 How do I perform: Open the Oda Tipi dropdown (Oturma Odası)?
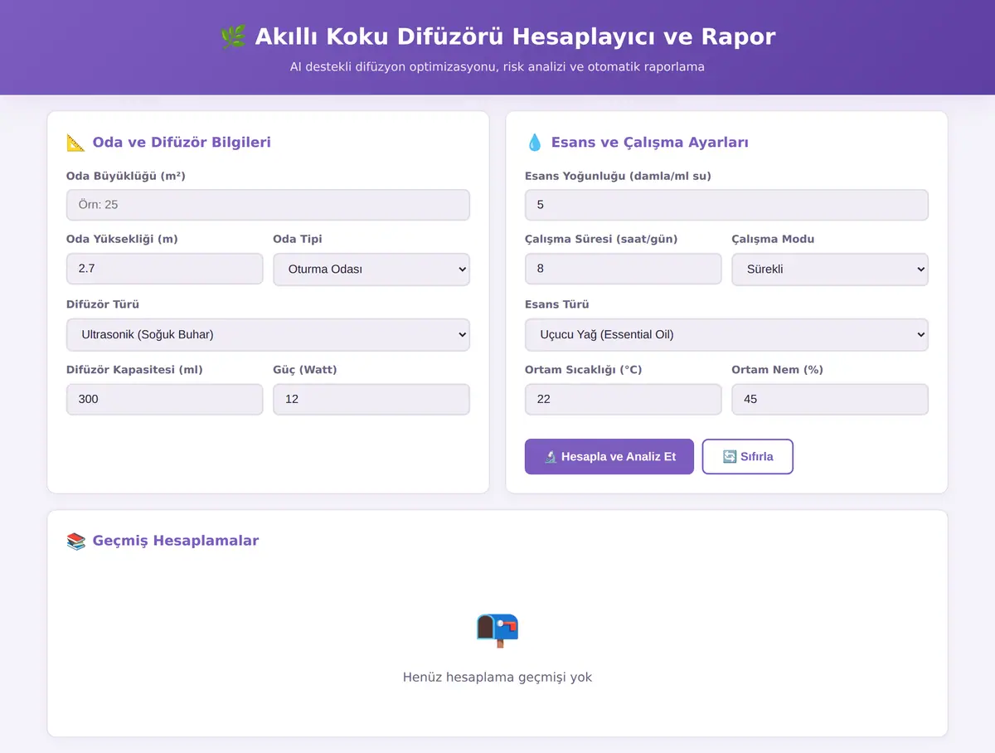371,269
